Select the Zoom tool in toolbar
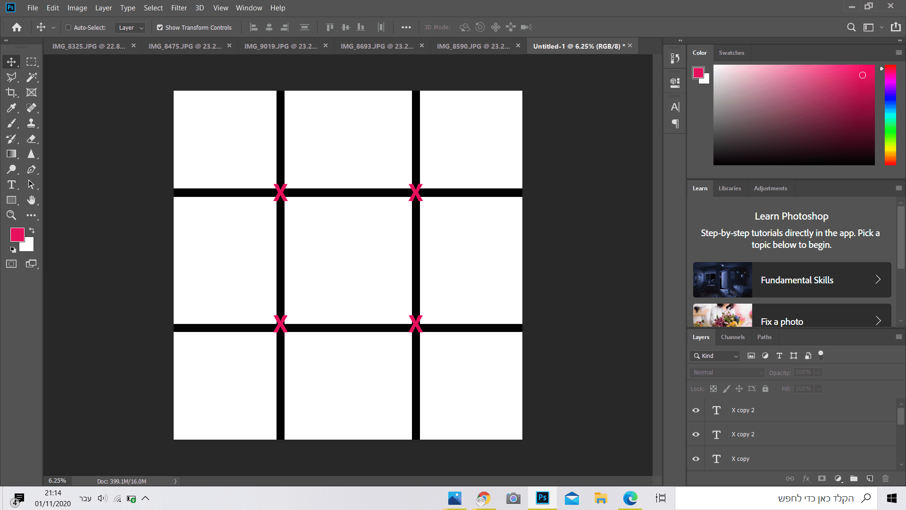Image resolution: width=906 pixels, height=510 pixels. (x=11, y=215)
